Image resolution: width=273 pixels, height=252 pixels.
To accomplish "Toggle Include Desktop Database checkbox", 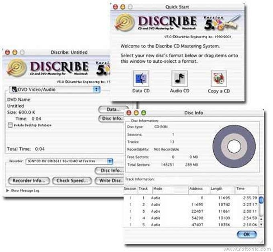I will (x=10, y=125).
